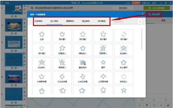This screenshot has width=173, height=108.
Task: Toggle eye visibility for slide 5
Action: click(25, 30)
